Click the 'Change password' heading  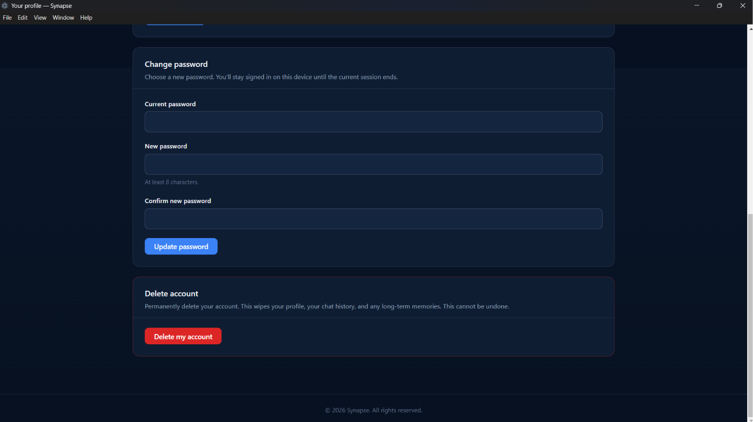176,64
